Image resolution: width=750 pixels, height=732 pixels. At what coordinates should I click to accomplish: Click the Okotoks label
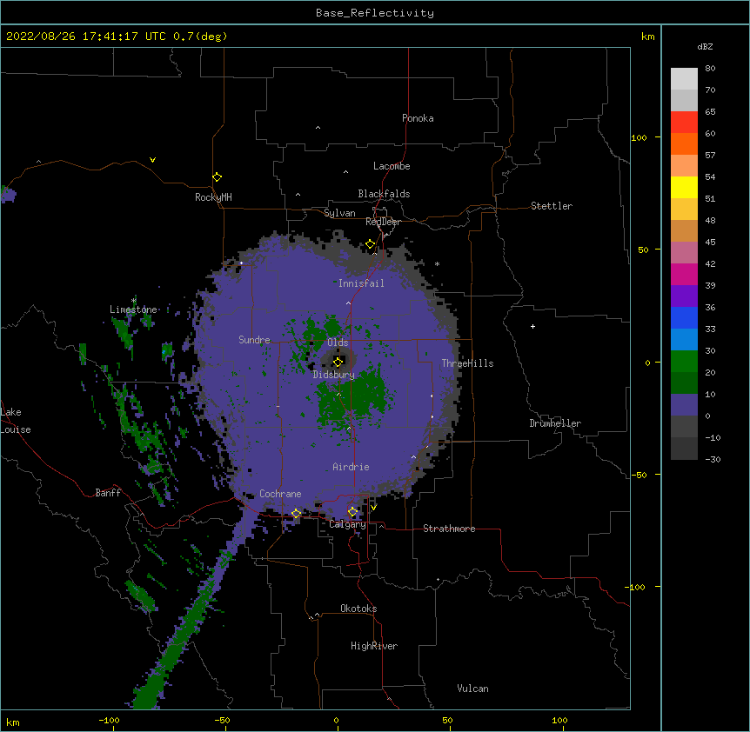click(x=358, y=609)
